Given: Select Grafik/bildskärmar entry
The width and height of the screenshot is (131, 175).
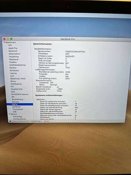Looking at the screenshot, I should click(x=18, y=65).
